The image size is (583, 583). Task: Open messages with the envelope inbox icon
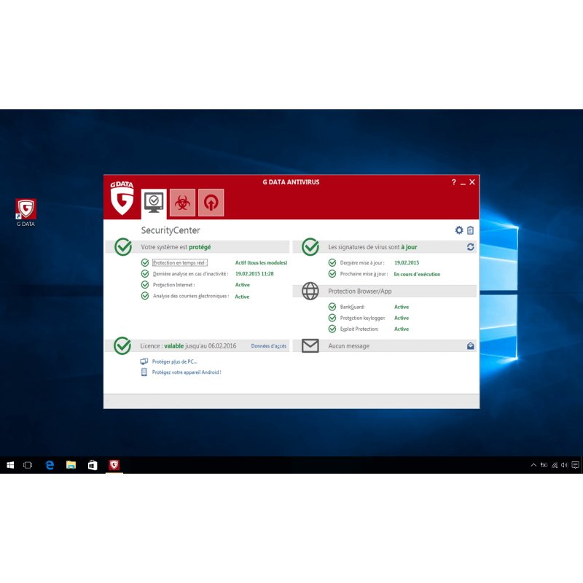[470, 345]
